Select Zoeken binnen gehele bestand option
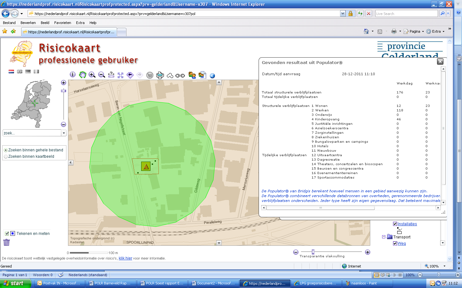Image resolution: width=462 pixels, height=288 pixels. coord(6,150)
